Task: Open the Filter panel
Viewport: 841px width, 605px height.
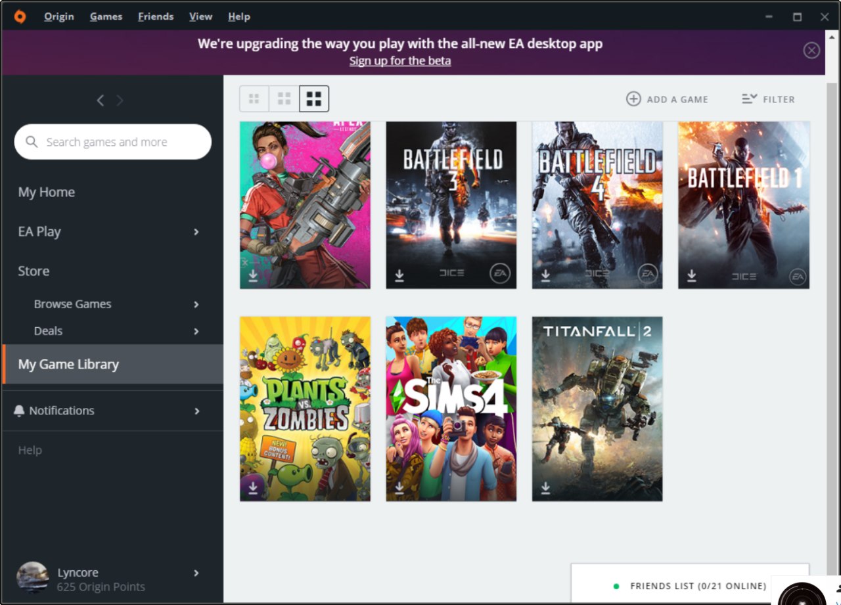Action: (769, 99)
